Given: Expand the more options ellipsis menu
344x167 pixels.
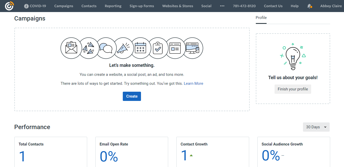Looking at the screenshot, I should (222, 6).
